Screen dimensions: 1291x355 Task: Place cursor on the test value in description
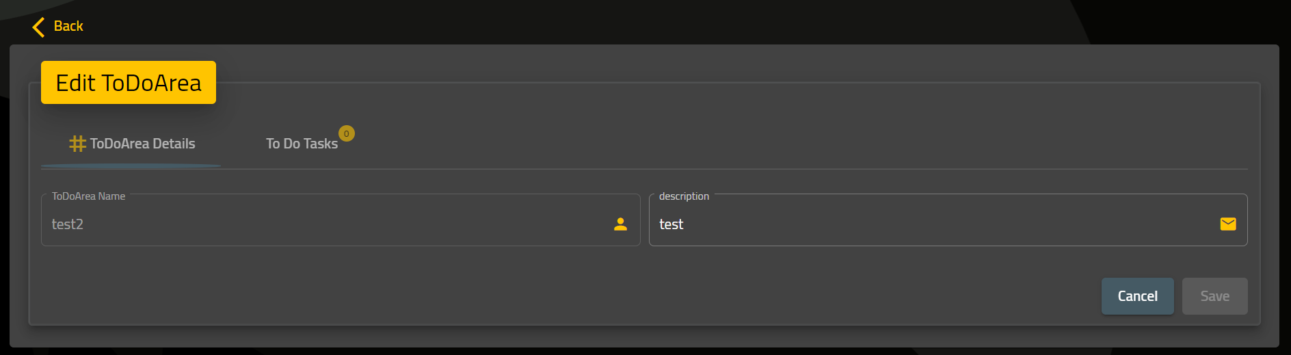point(671,224)
